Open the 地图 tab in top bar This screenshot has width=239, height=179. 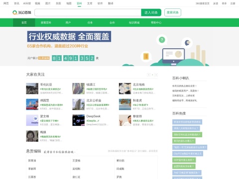(69, 3)
